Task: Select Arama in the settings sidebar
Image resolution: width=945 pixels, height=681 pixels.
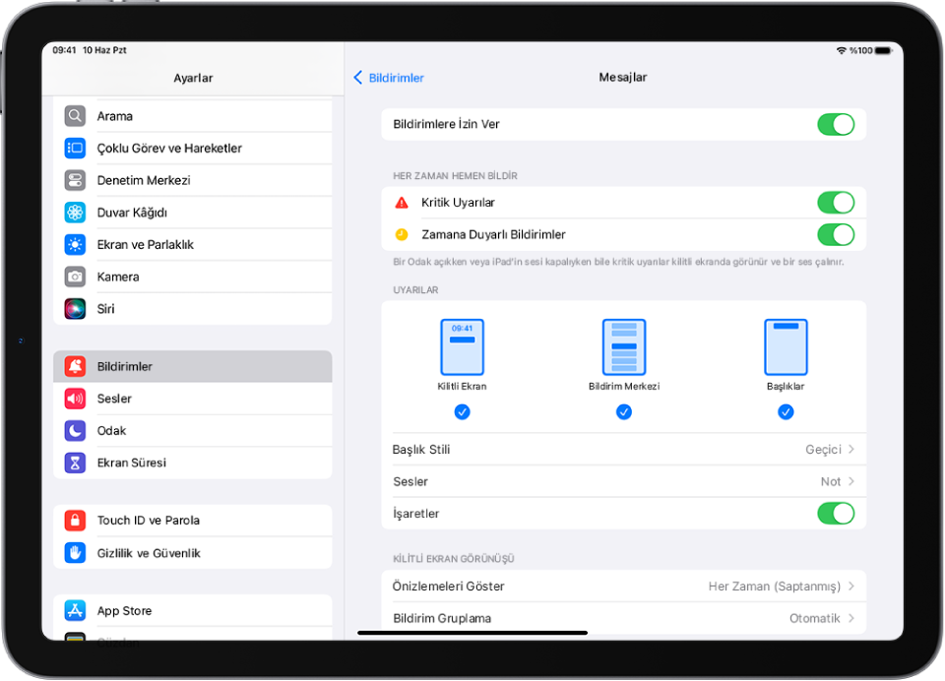Action: pos(192,116)
